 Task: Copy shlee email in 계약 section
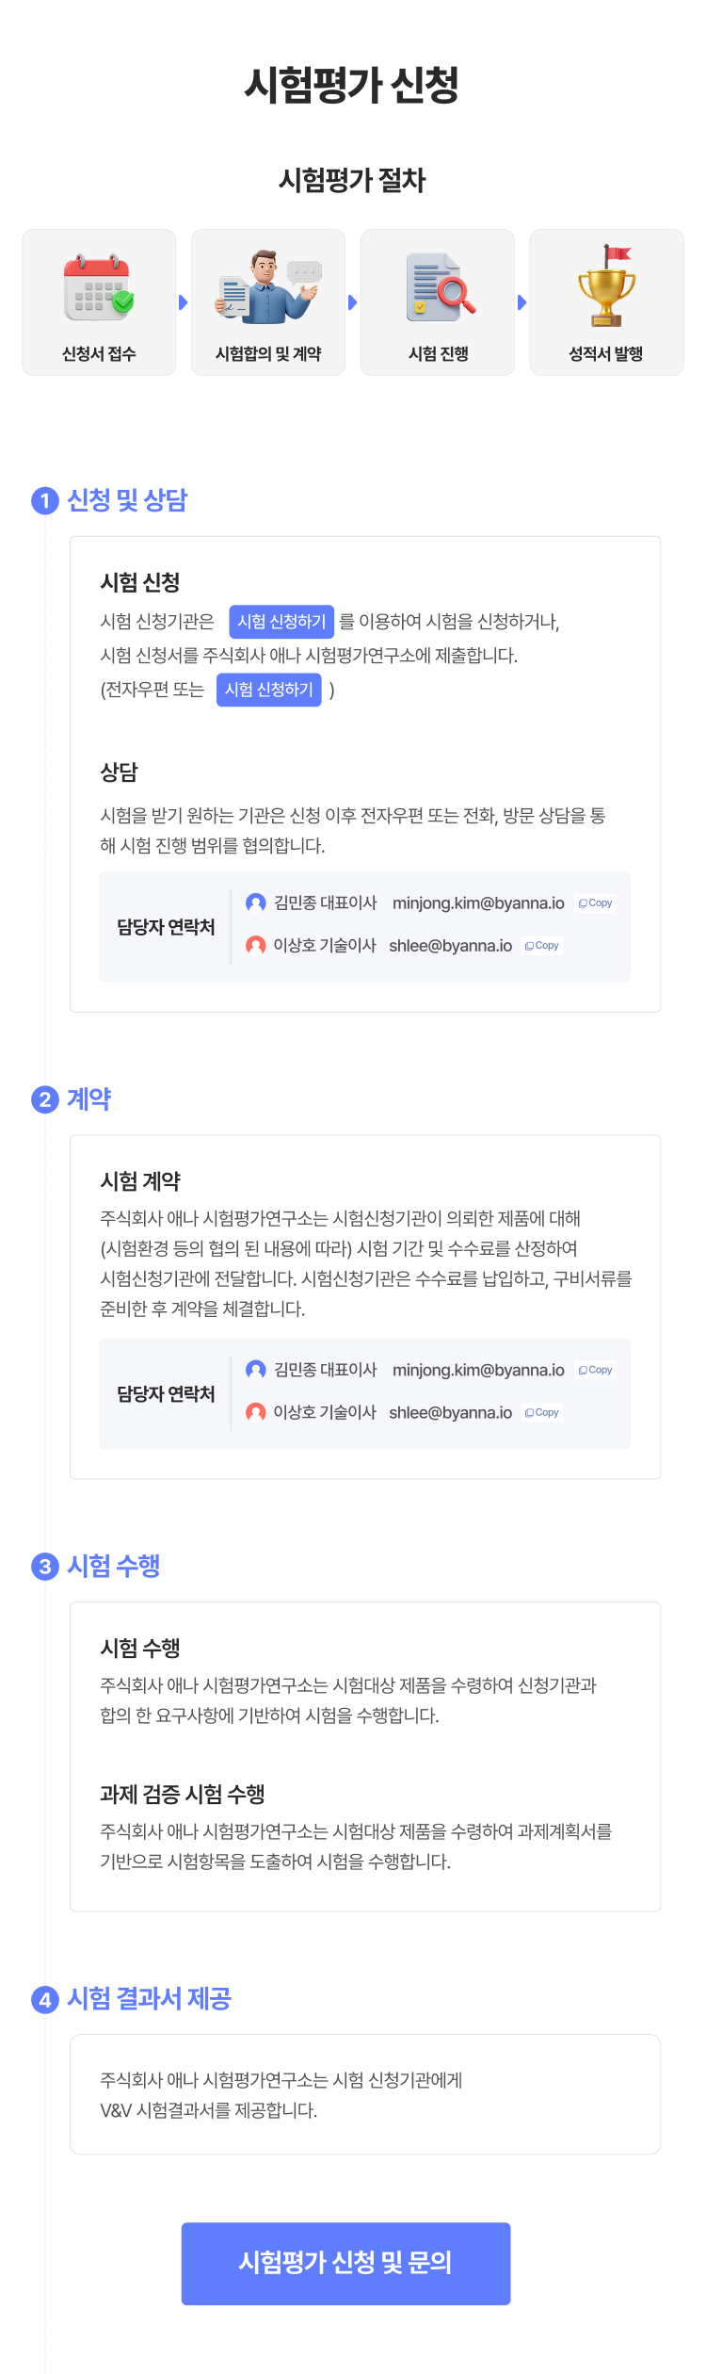click(x=542, y=1412)
